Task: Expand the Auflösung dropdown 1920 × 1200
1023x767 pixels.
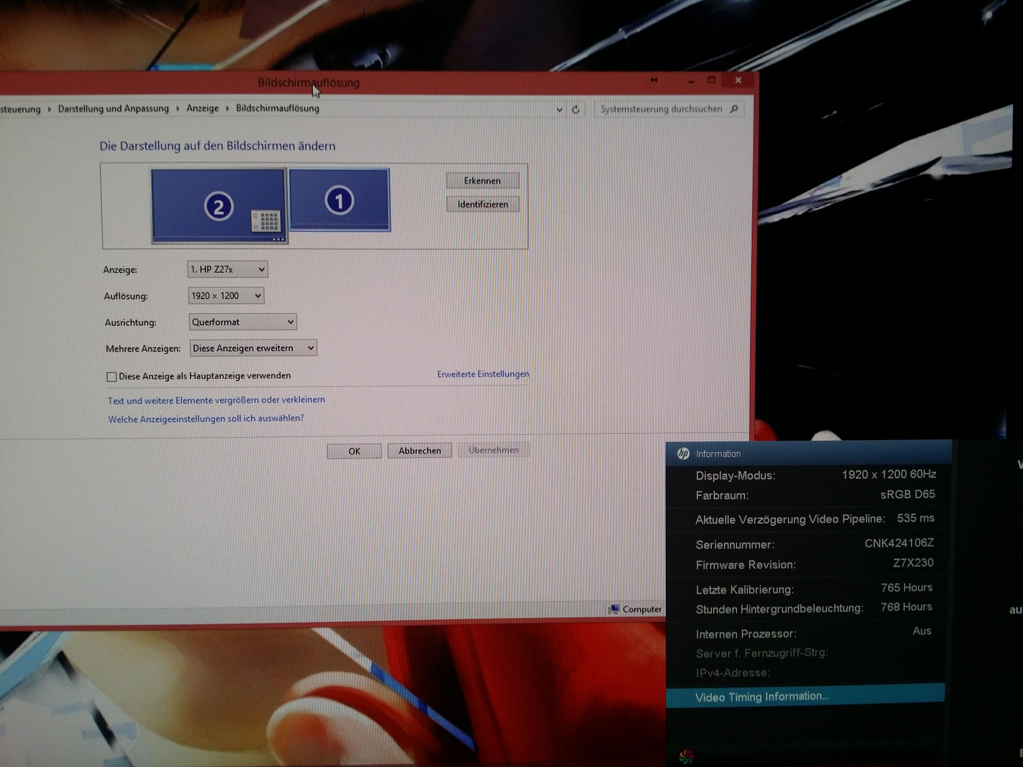Action: coord(226,296)
